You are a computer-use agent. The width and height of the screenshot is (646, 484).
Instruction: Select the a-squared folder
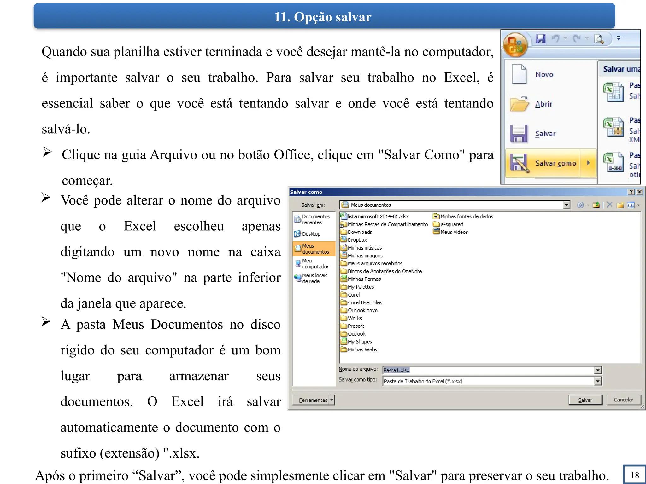pos(448,224)
